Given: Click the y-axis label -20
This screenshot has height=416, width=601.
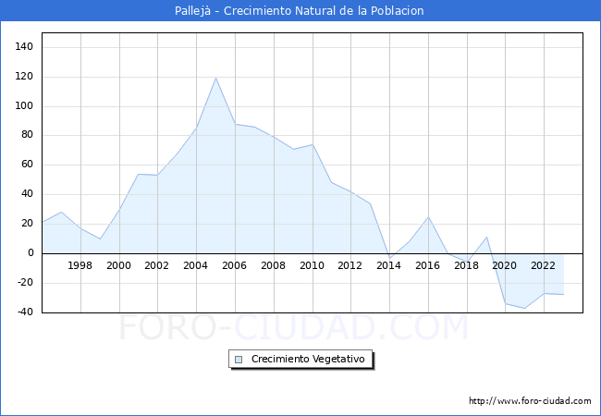Looking at the screenshot, I should click(26, 283).
